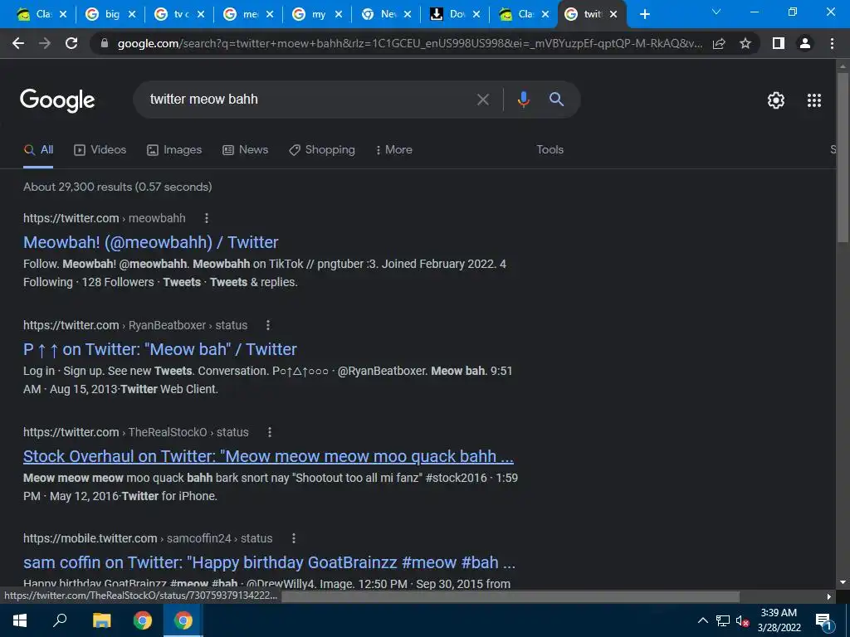Click the Windows Start button

[x=20, y=620]
